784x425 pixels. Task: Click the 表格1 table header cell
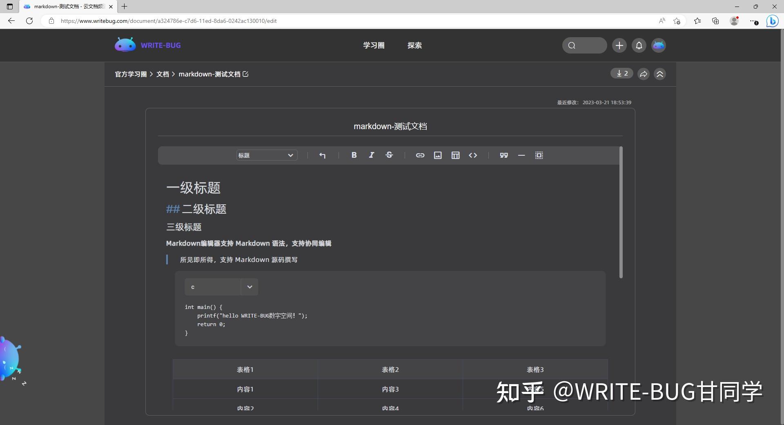click(x=245, y=369)
